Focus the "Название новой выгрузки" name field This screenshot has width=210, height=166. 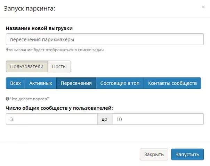(x=105, y=39)
